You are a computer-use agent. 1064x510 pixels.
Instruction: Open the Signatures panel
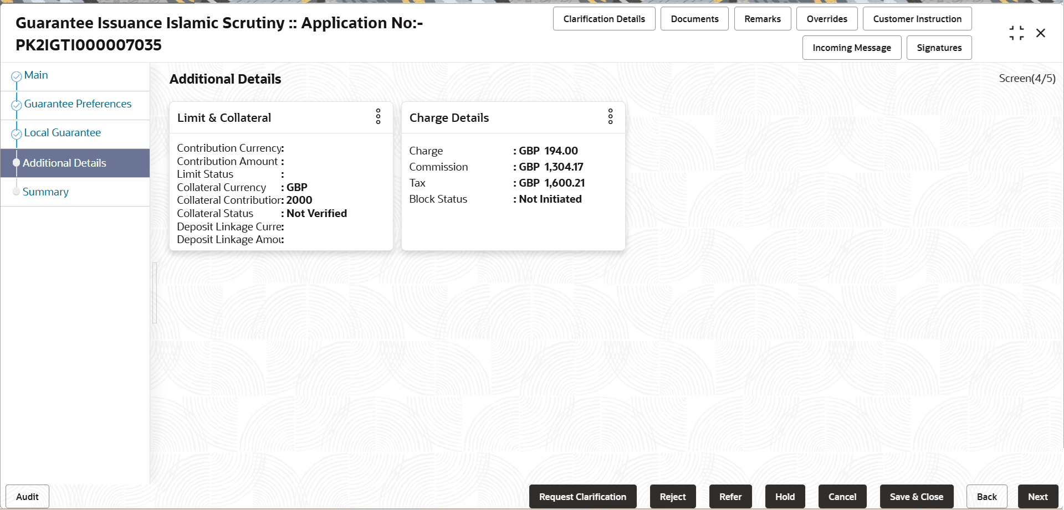click(939, 48)
